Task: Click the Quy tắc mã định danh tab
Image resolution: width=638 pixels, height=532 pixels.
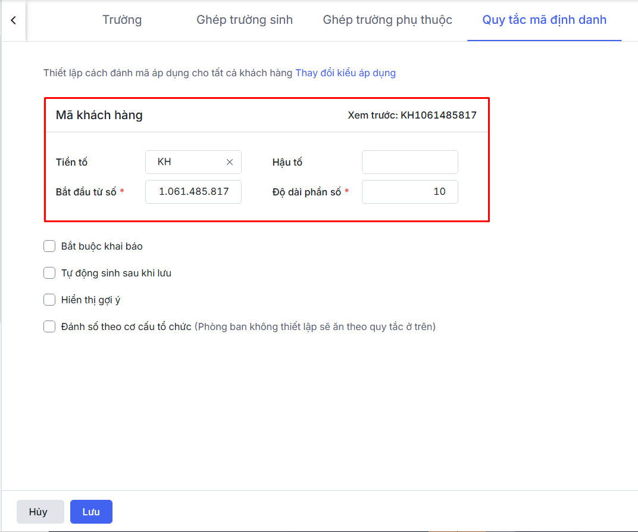Action: [544, 20]
